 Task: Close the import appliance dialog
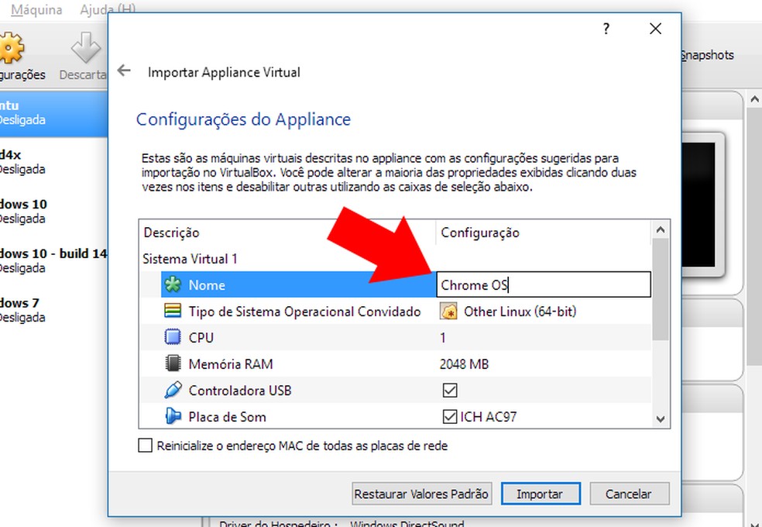(x=655, y=29)
